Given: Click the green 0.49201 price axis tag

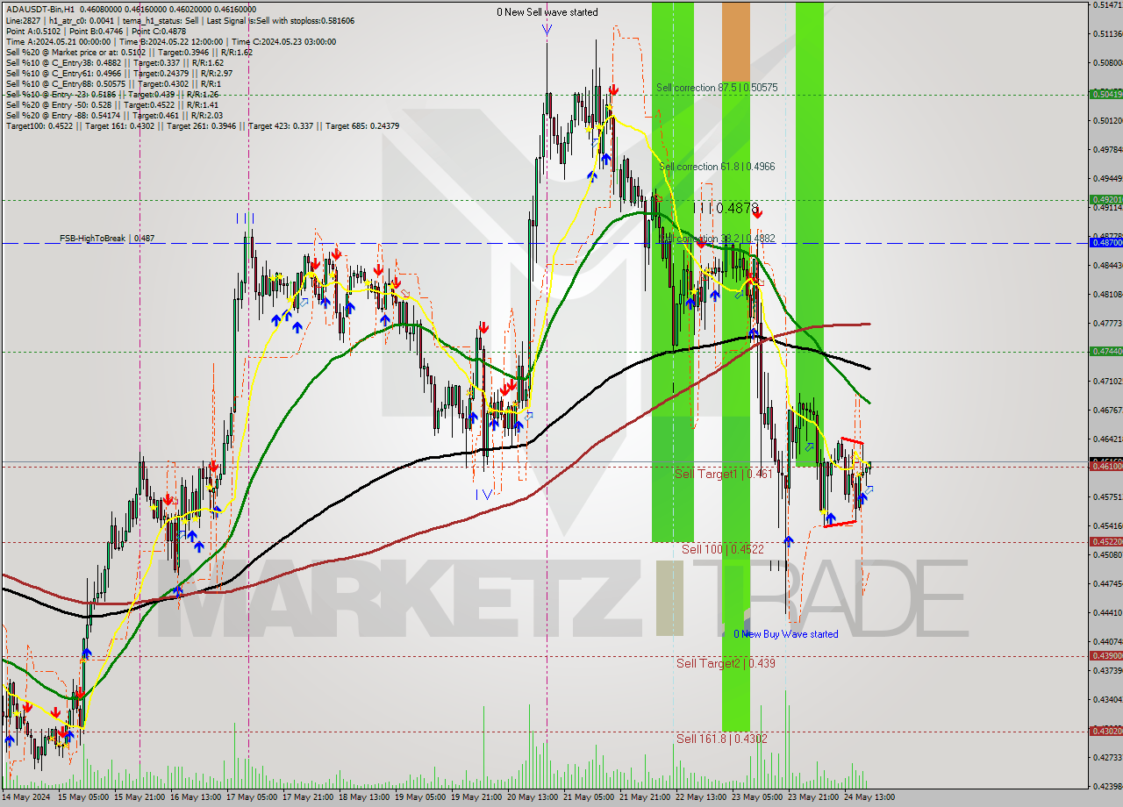Looking at the screenshot, I should click(x=1105, y=200).
